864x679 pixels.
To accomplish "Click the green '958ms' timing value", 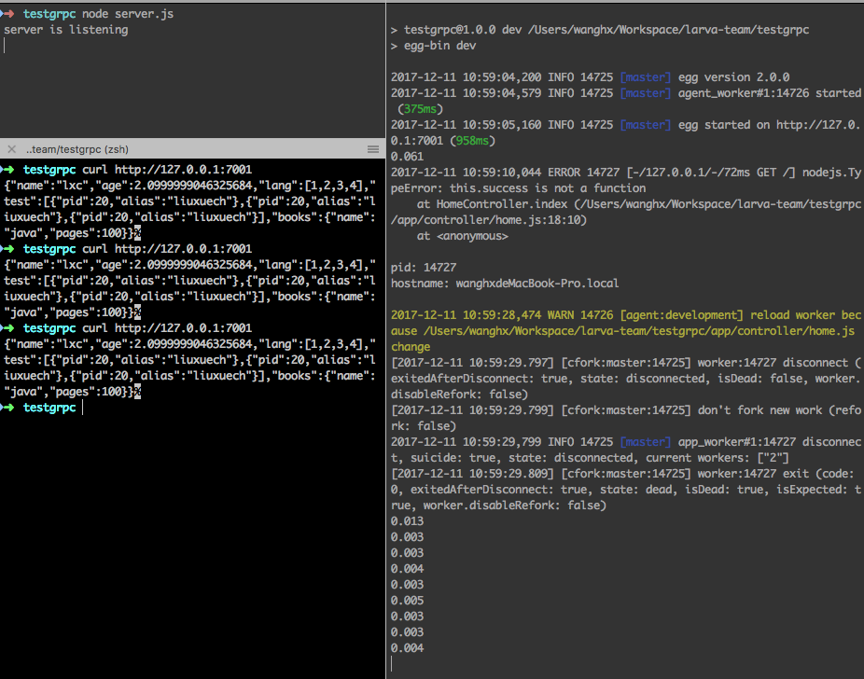I will click(x=472, y=141).
